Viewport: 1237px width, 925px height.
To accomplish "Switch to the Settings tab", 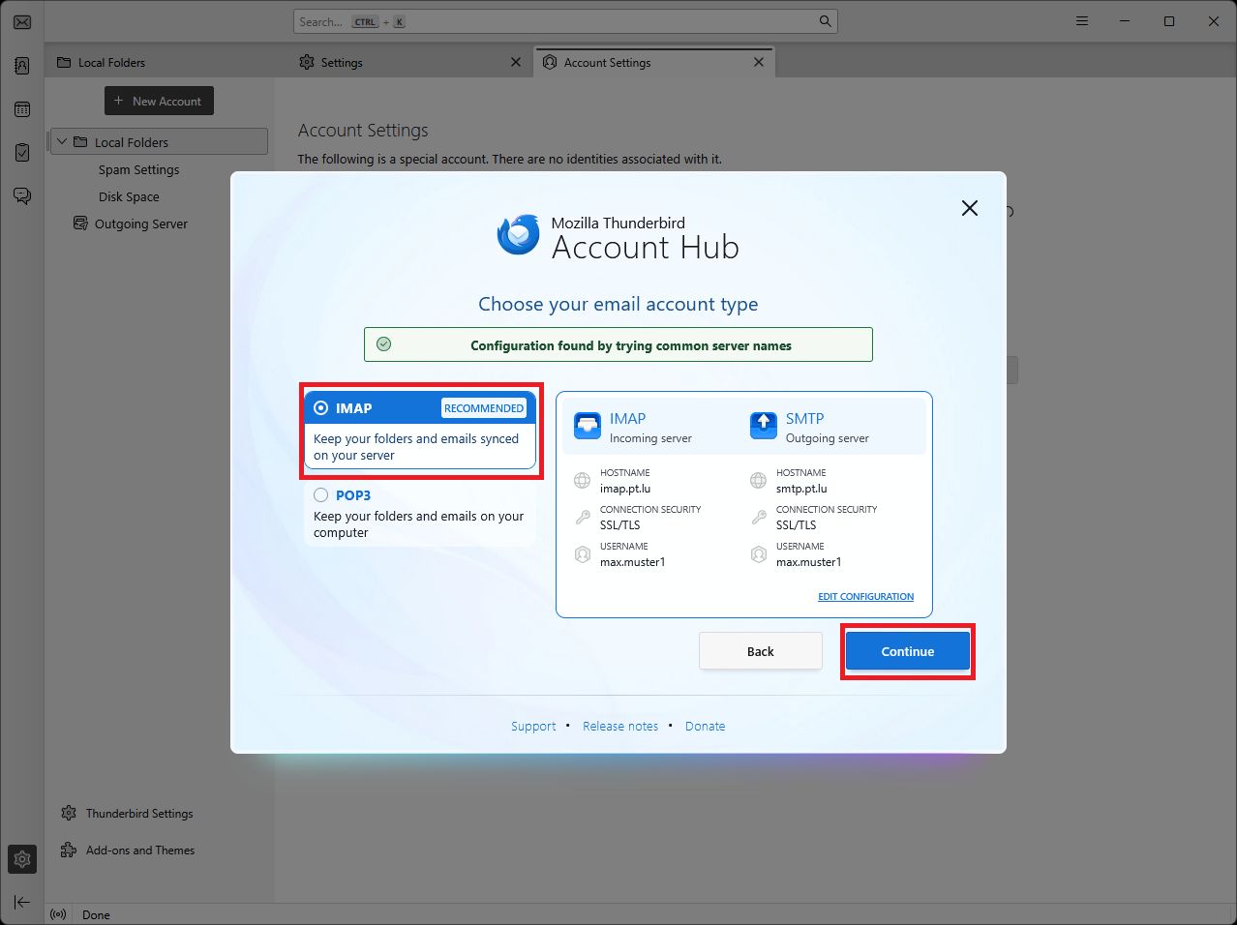I will [342, 63].
